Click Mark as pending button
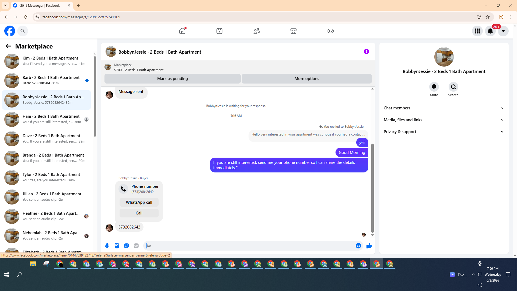This screenshot has height=291, width=517. (x=172, y=79)
